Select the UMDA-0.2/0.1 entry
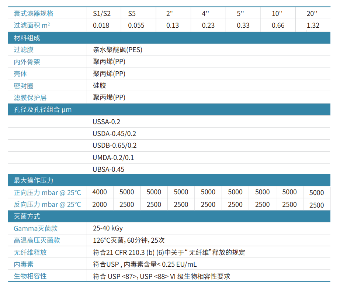The width and height of the screenshot is (340, 287). 113,158
